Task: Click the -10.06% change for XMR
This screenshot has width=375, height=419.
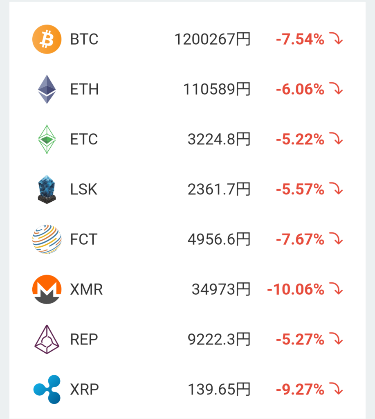Action: [296, 289]
